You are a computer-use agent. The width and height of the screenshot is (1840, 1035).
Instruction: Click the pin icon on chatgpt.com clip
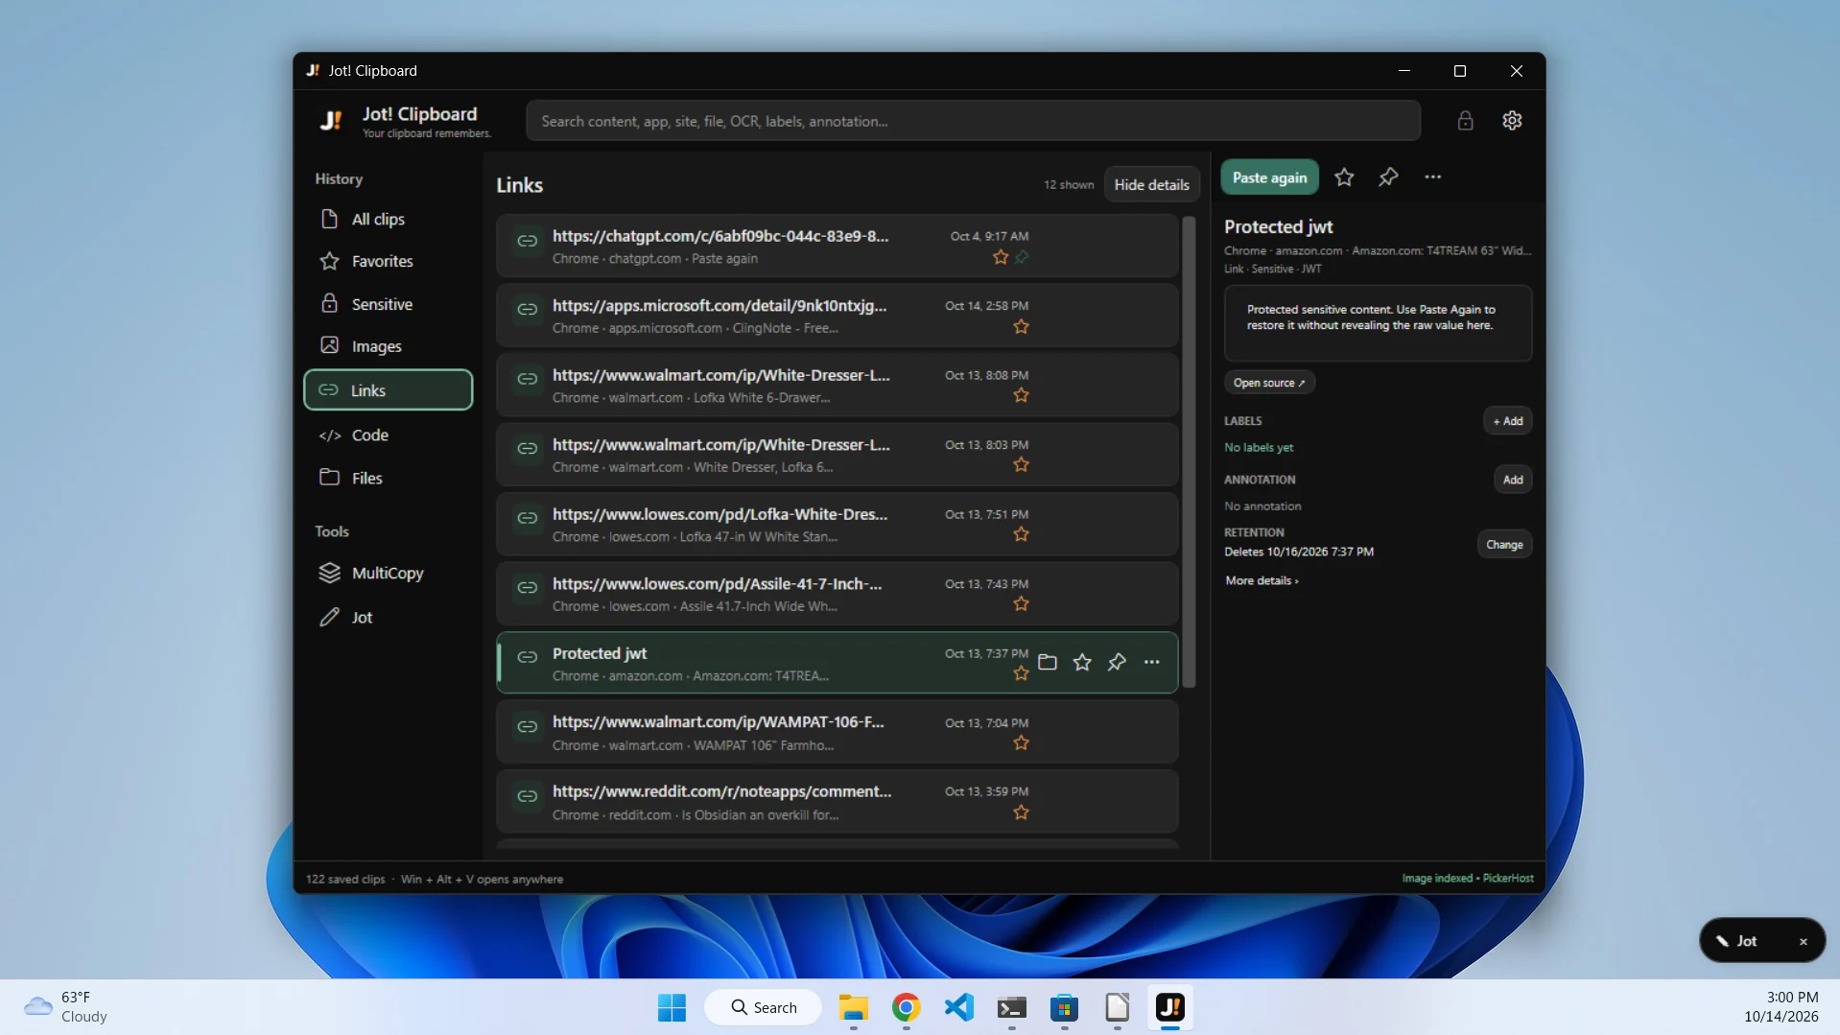tap(1022, 257)
